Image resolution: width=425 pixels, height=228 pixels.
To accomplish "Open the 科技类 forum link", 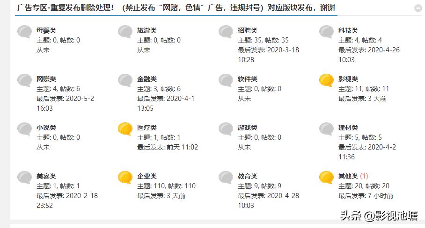I will (348, 30).
